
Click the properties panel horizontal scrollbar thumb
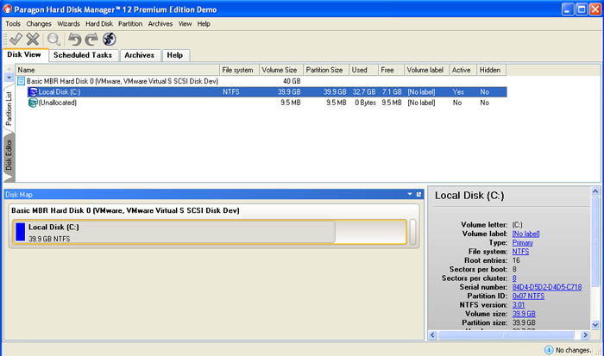(x=506, y=334)
